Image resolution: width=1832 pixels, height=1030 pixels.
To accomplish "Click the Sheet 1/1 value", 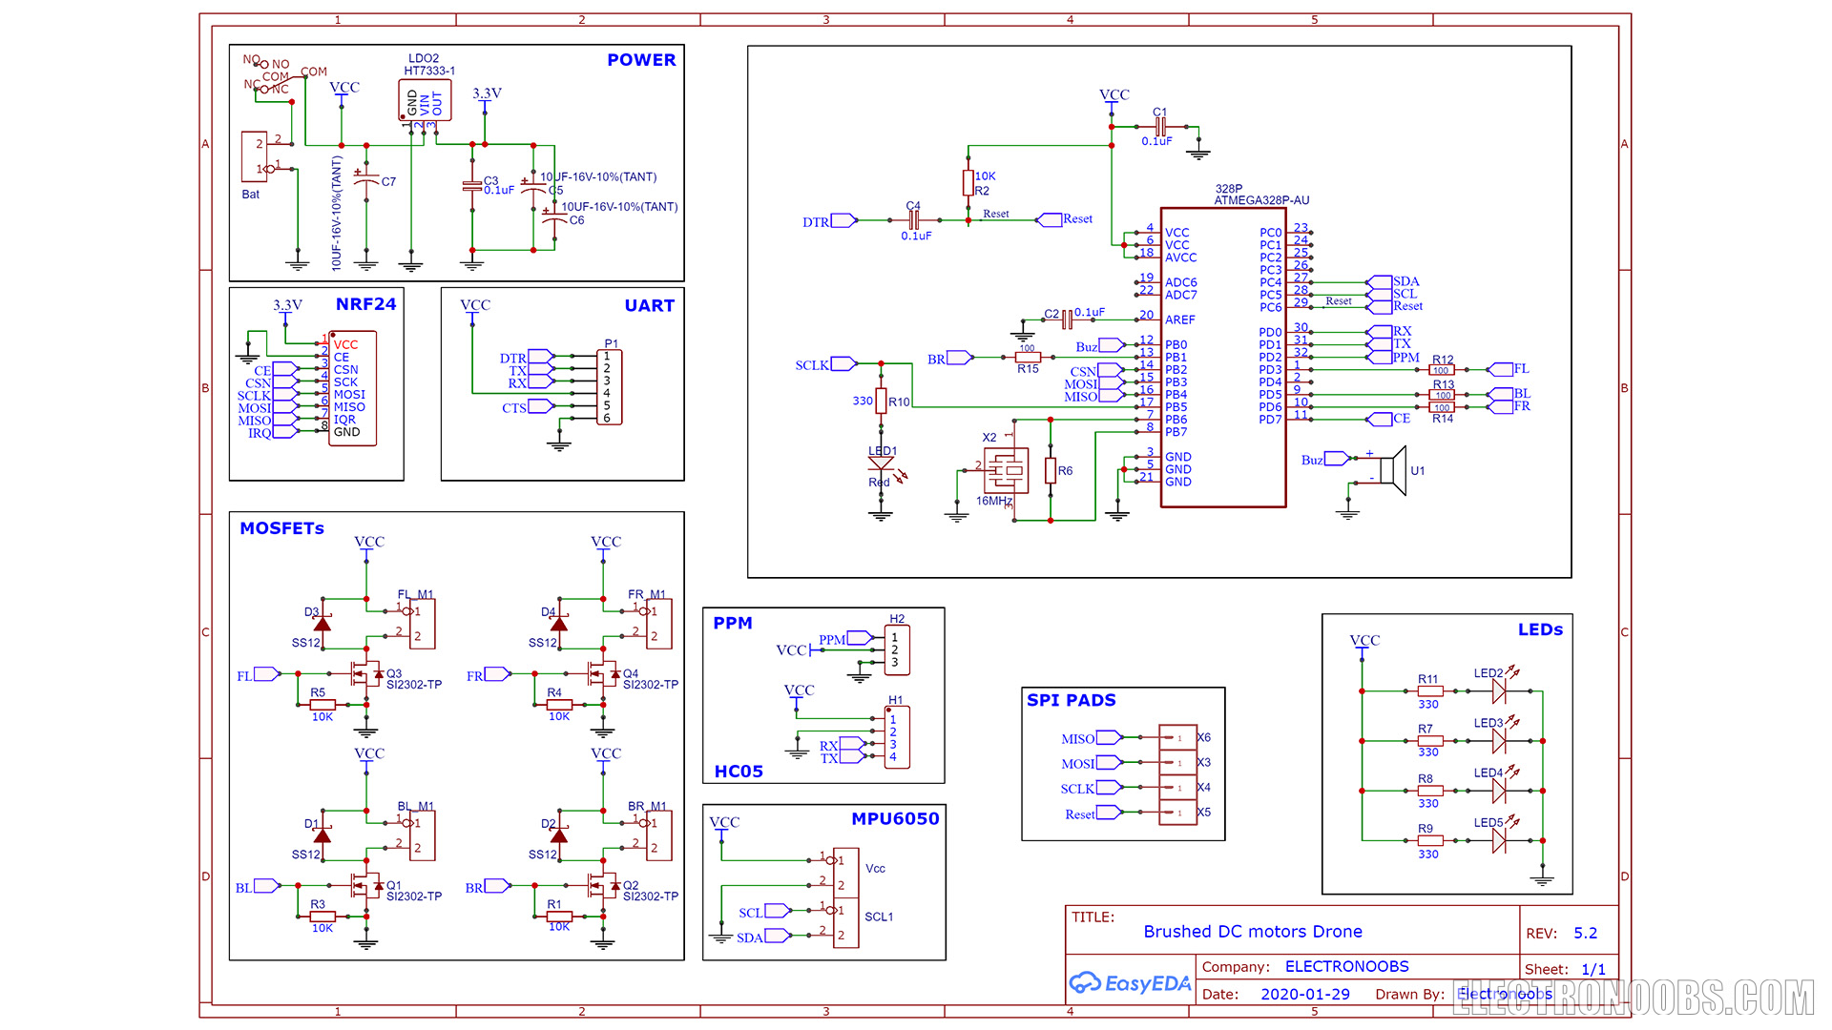I will coord(1593,969).
